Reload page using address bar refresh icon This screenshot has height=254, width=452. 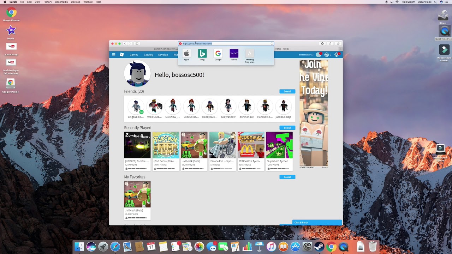[x=272, y=44]
